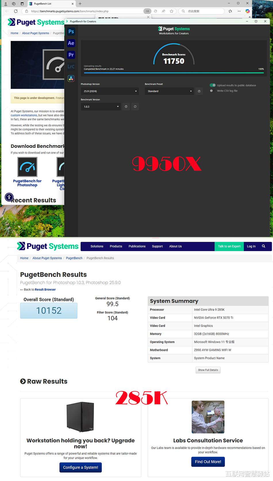Select the After Effects icon in PugetBench sidebar
This screenshot has height=481, width=273.
coord(71,43)
